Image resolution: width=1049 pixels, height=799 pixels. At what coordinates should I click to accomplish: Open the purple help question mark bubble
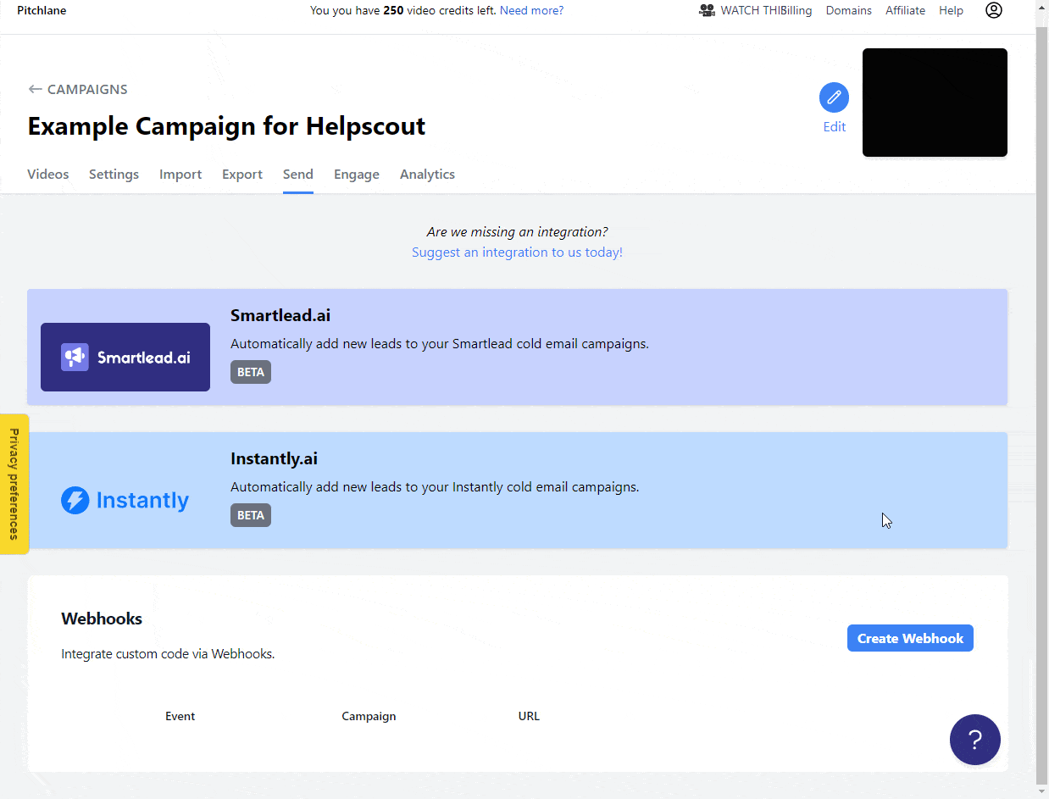click(x=974, y=740)
